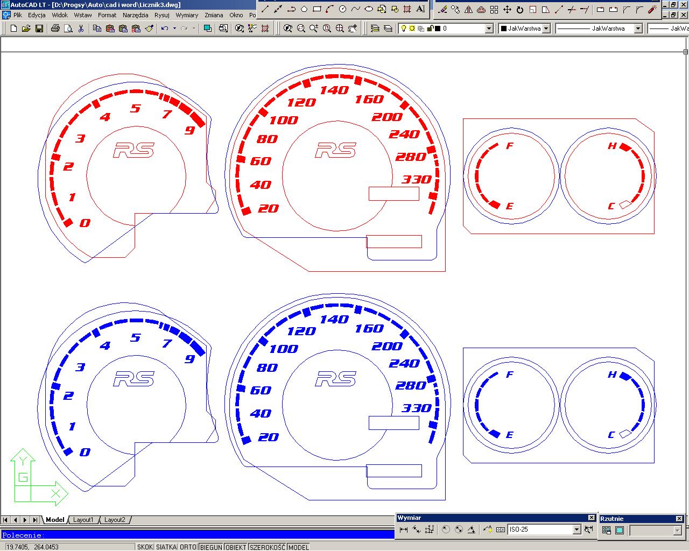Open the Edycja menu
Image resolution: width=689 pixels, height=551 pixels.
pyautogui.click(x=37, y=15)
